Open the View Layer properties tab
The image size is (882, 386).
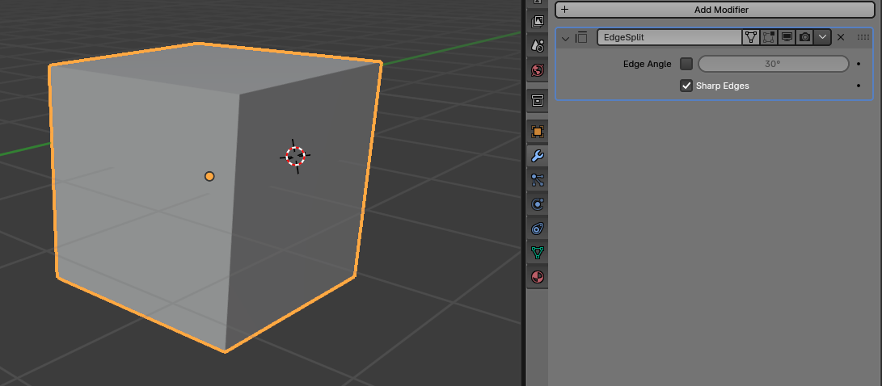pyautogui.click(x=538, y=22)
